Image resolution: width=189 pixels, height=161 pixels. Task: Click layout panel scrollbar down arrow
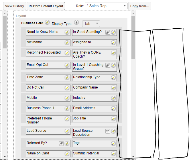click(133, 156)
